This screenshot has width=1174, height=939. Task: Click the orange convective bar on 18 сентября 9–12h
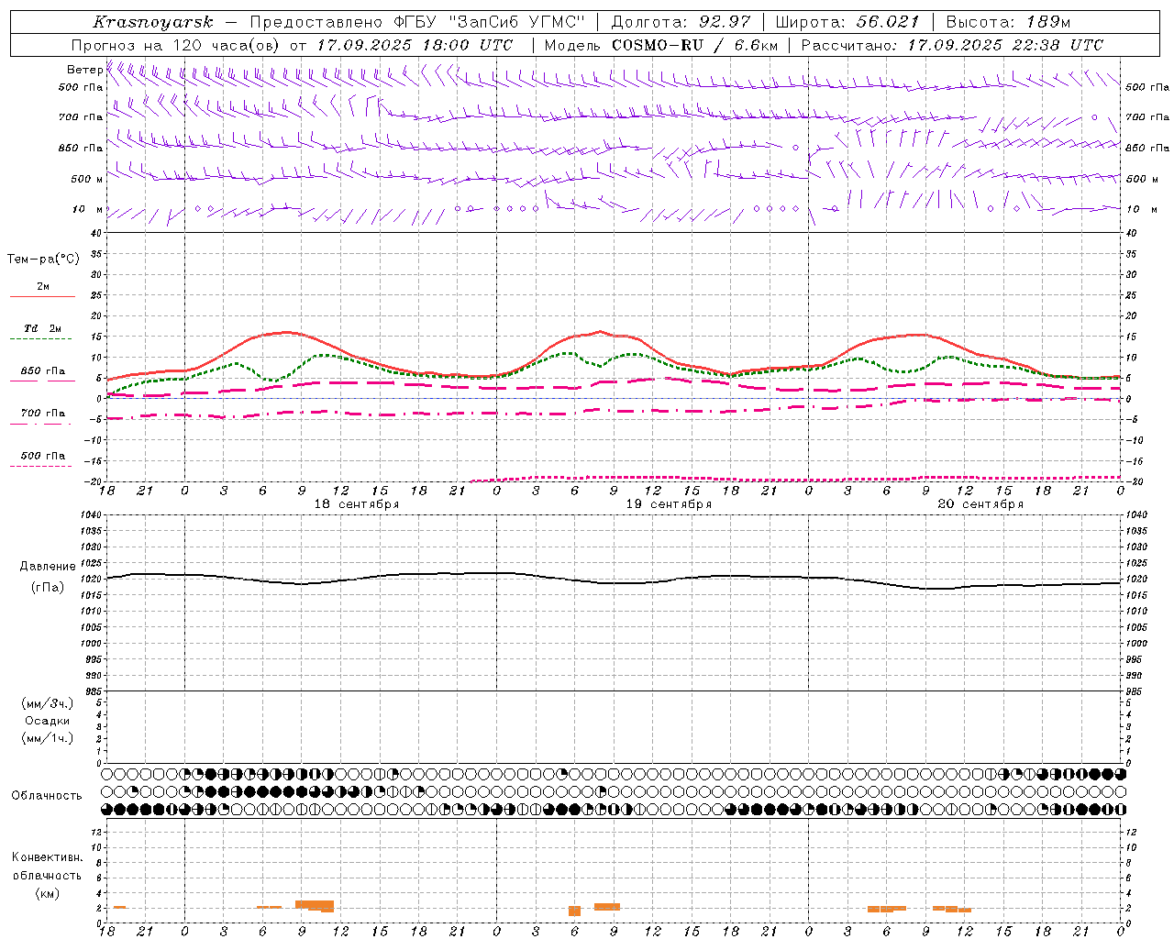pos(315,906)
